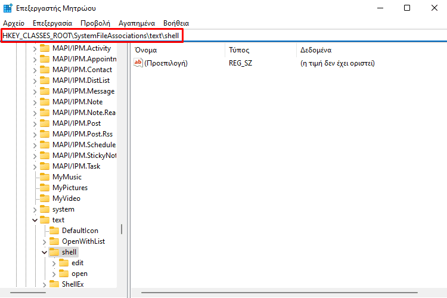This screenshot has width=447, height=298.
Task: Click the values pane horizontal scrollbar
Action: coord(280,293)
